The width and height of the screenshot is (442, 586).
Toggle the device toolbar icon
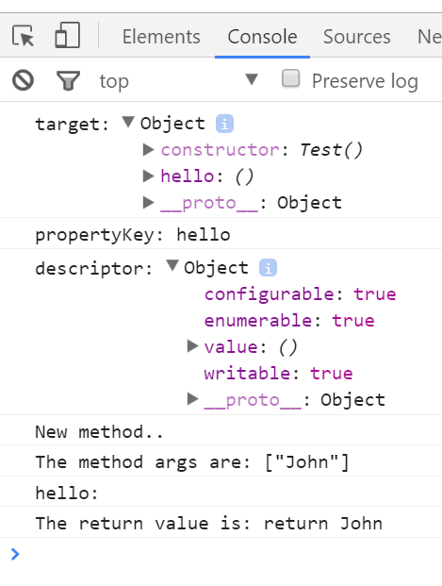(x=68, y=35)
